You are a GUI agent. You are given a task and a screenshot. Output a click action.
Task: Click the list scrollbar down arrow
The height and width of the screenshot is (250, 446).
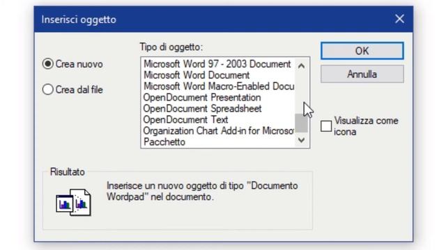click(301, 140)
